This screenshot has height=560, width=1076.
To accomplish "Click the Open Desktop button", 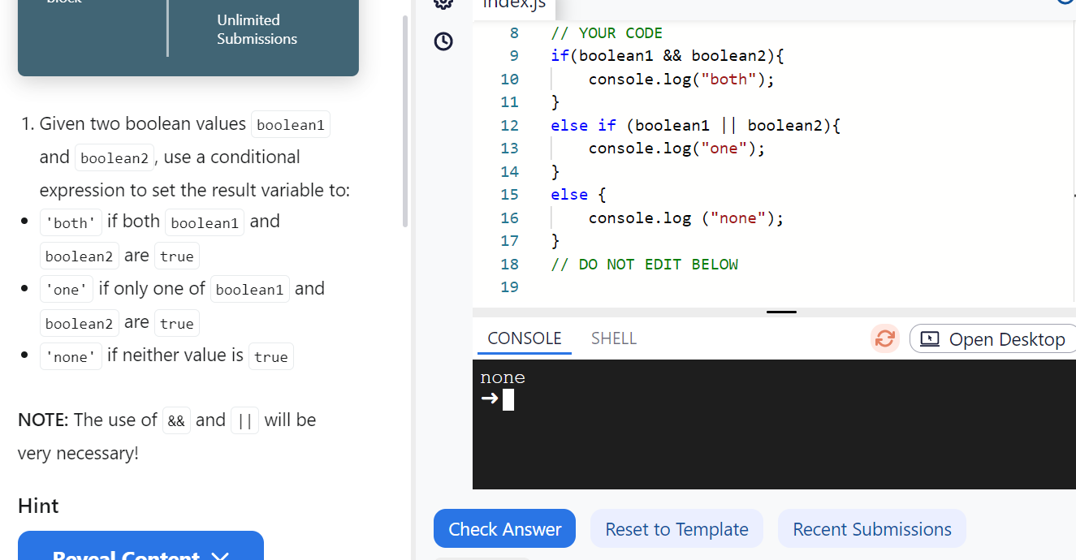I will [992, 338].
